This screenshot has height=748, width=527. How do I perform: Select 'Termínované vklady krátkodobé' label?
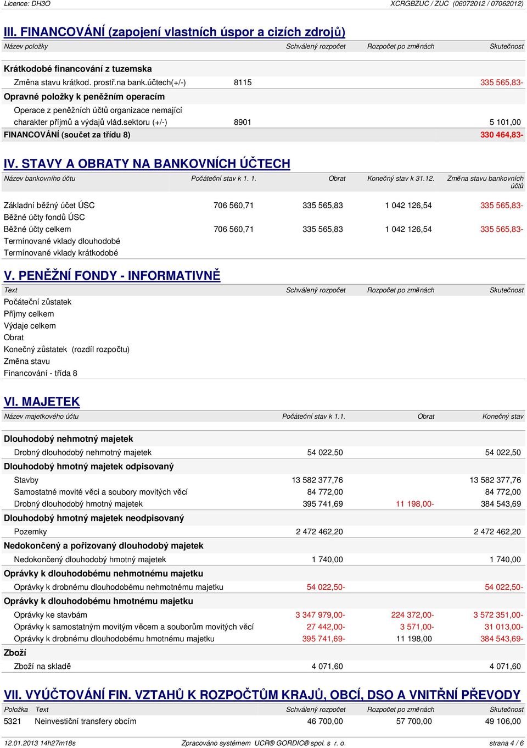click(61, 253)
